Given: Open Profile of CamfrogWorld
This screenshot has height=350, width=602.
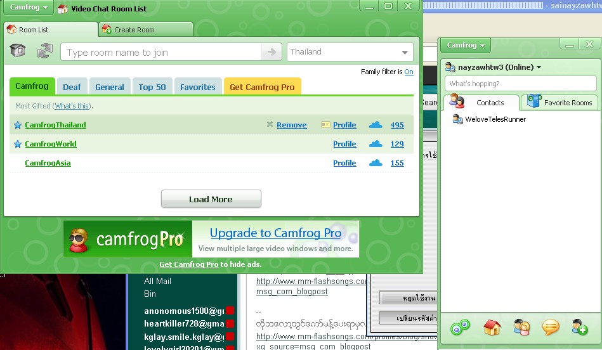Looking at the screenshot, I should tap(344, 144).
